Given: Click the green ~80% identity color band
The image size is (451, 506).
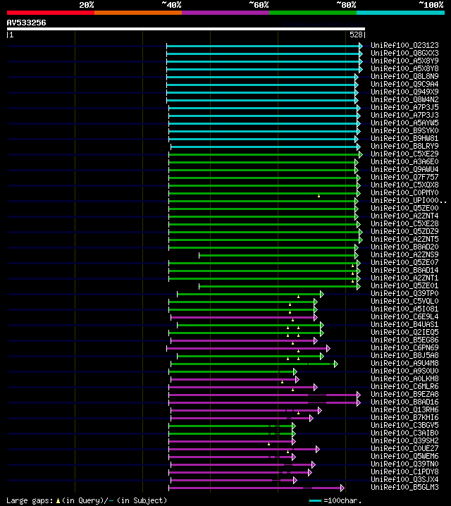Looking at the screenshot, I should tap(313, 13).
